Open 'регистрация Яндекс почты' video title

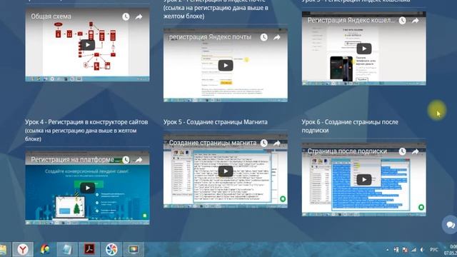coord(210,37)
